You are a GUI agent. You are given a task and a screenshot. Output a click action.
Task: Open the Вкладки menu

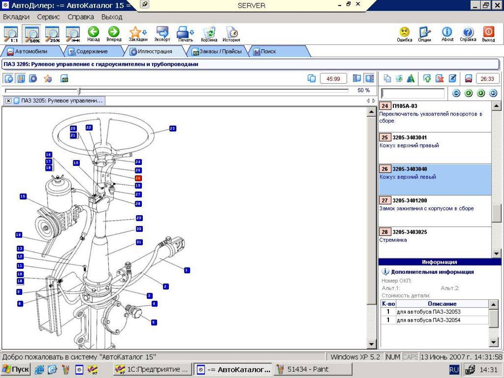(x=16, y=17)
